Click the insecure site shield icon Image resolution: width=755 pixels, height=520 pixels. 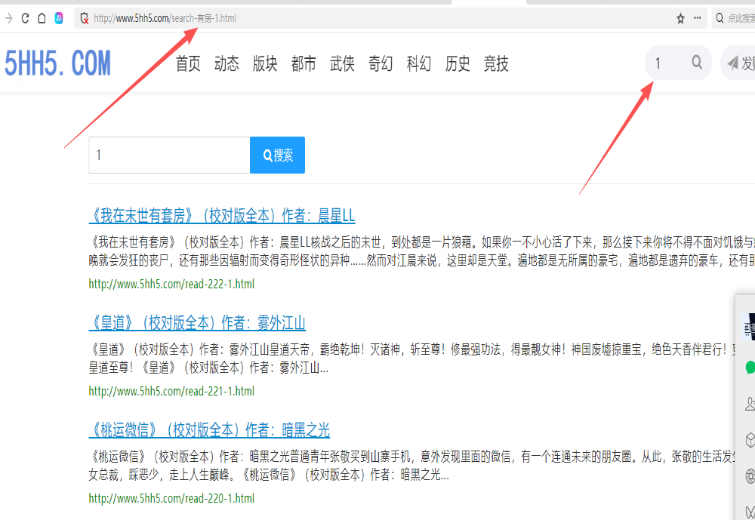[85, 18]
